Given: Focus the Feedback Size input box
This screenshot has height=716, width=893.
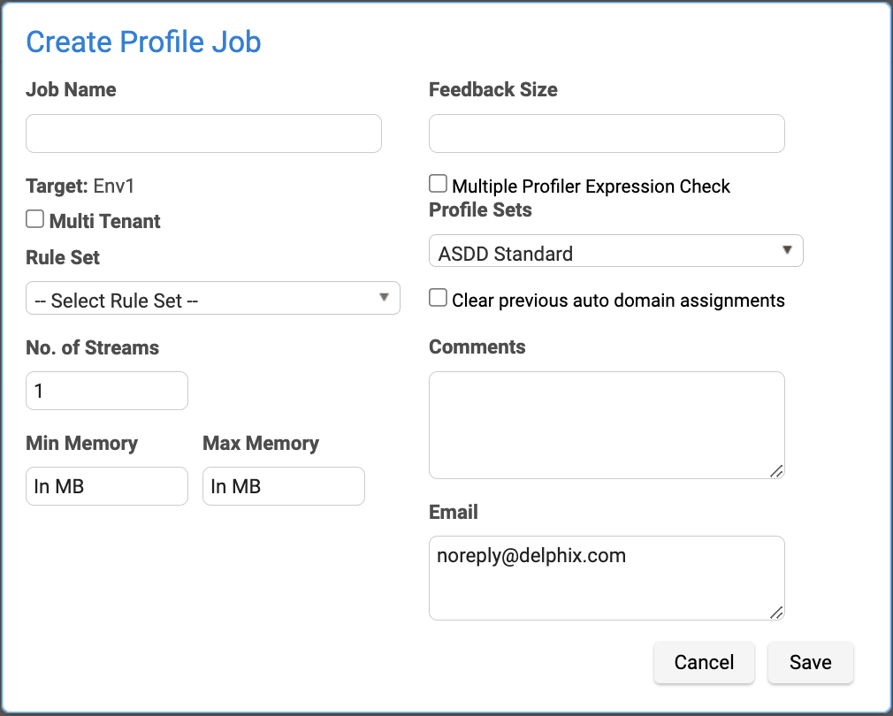Looking at the screenshot, I should (607, 133).
